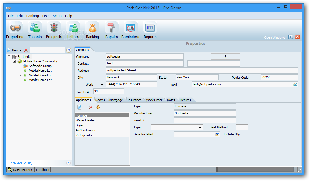
Task: Open the Date Installed calendar picker
Action: [x=217, y=134]
